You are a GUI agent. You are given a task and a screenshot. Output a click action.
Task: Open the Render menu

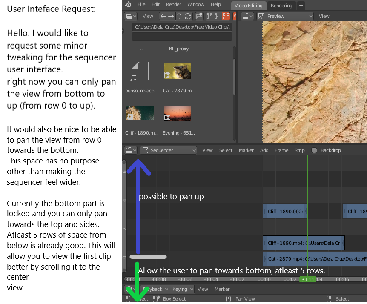(x=173, y=4)
